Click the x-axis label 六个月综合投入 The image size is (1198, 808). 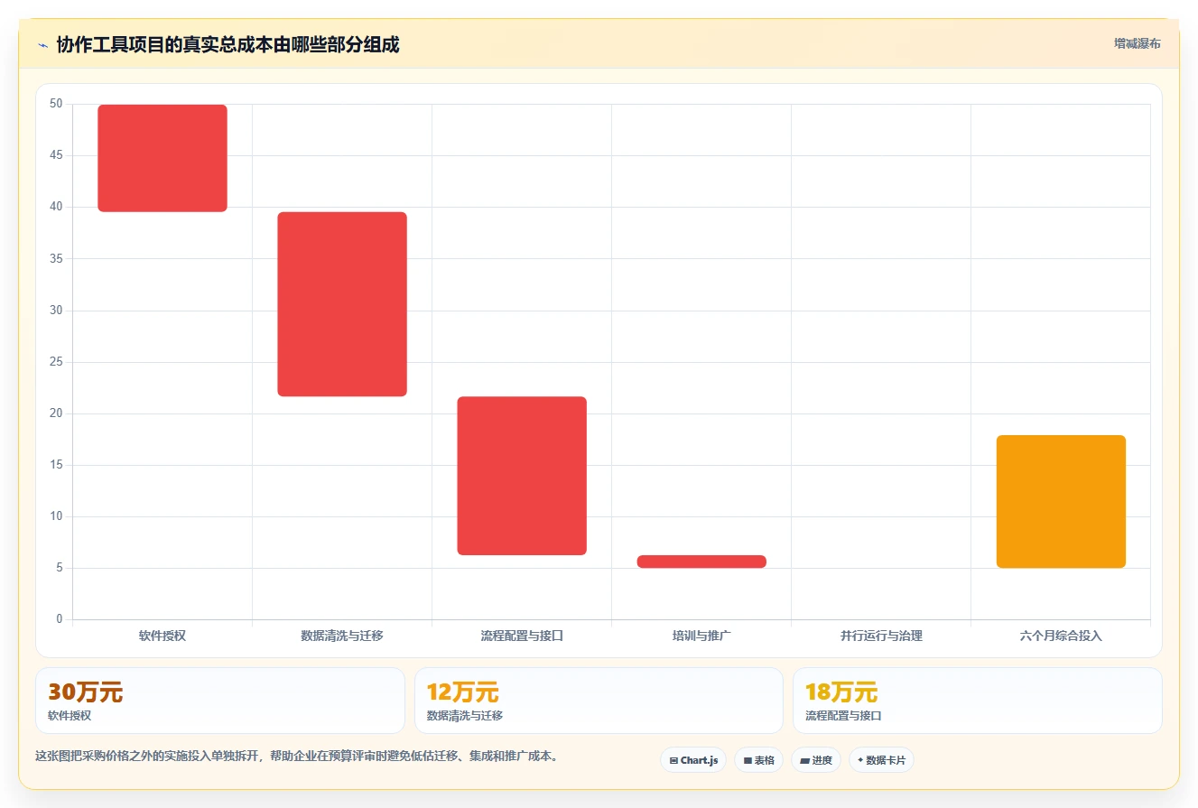(1061, 636)
